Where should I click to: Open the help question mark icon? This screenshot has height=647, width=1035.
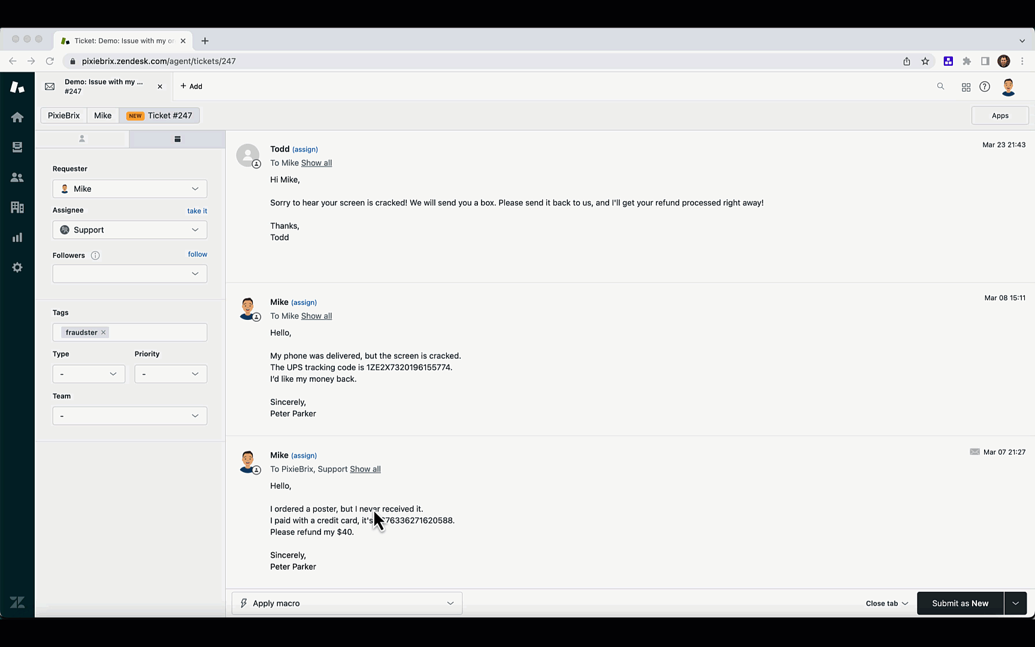point(985,87)
